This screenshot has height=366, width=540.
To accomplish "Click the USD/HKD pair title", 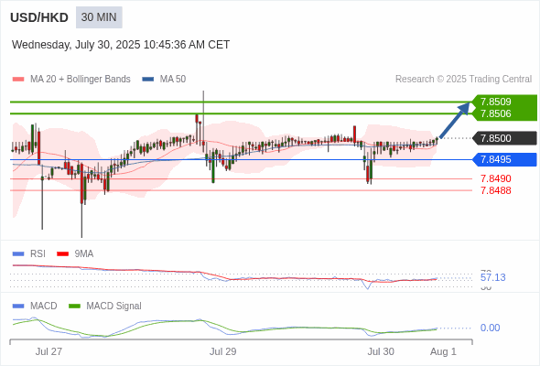I will click(x=39, y=17).
